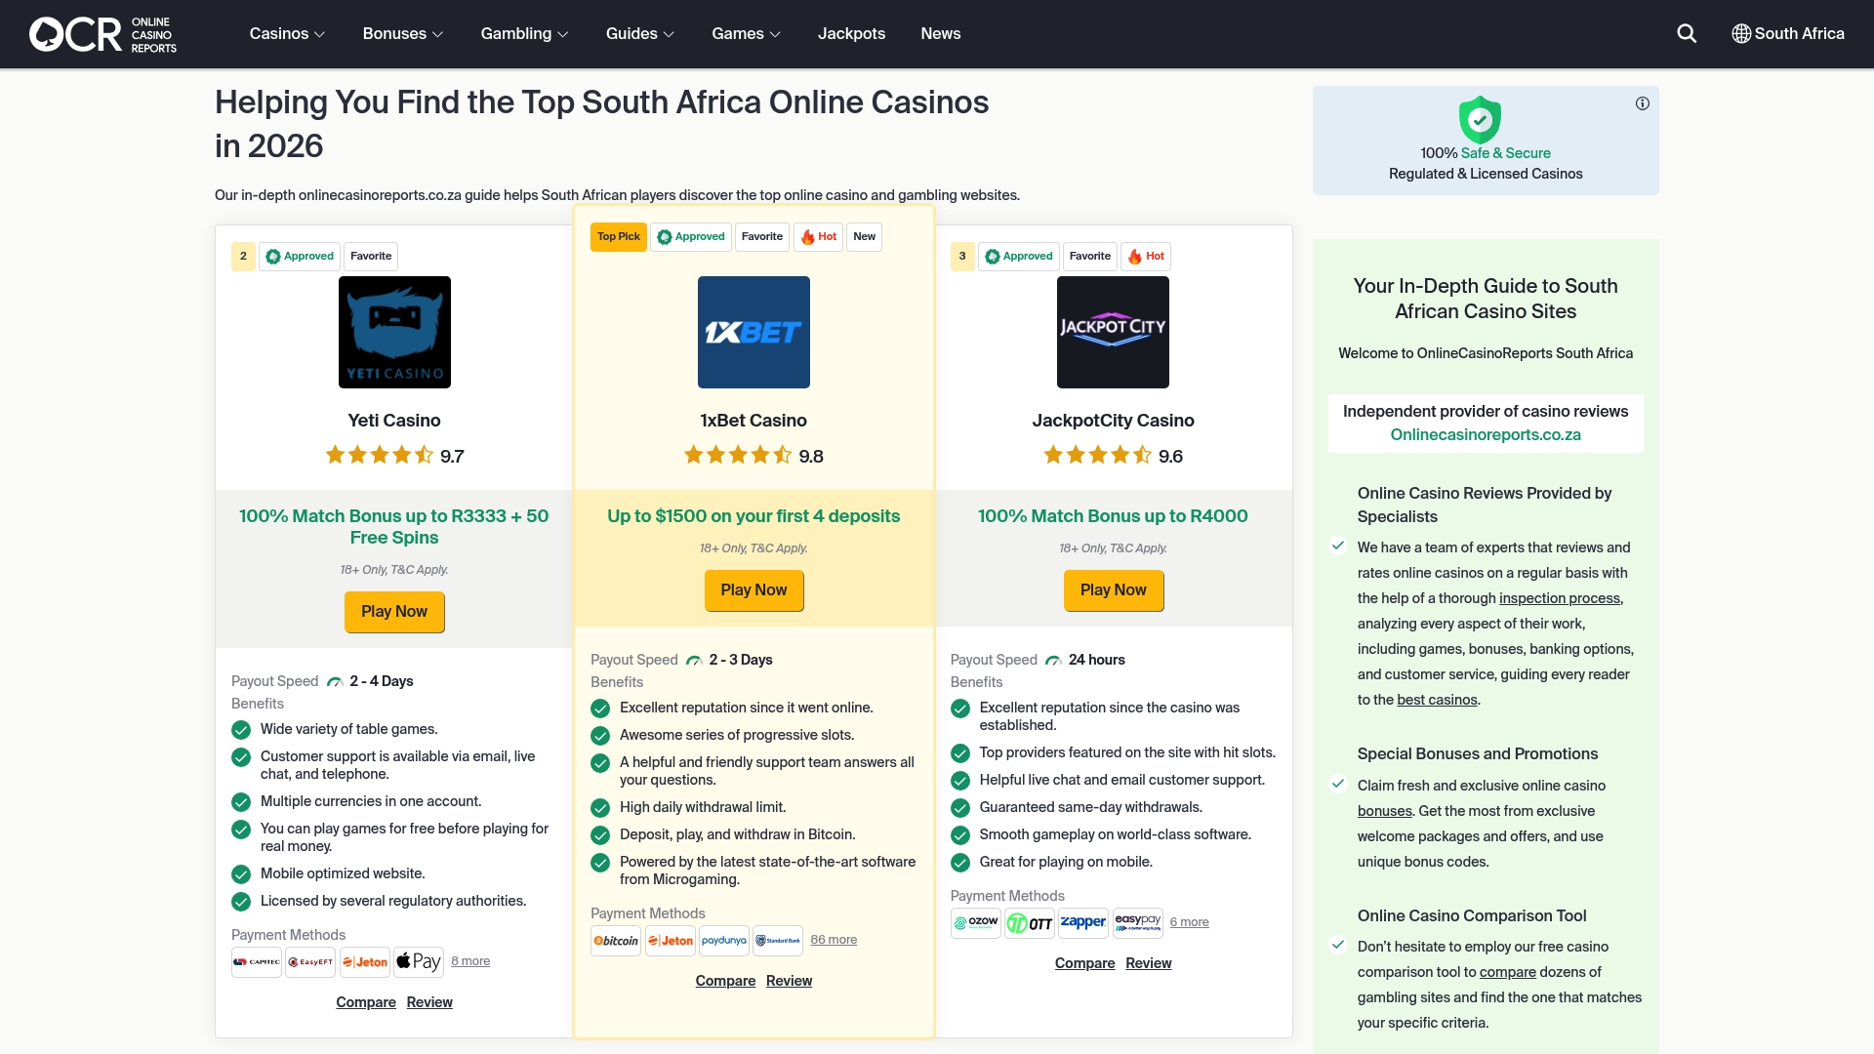The width and height of the screenshot is (1874, 1054).
Task: Click the New tag on 1xBet card
Action: 864,237
